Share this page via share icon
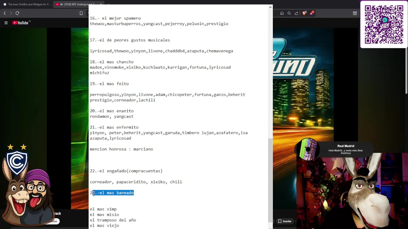 coord(296,13)
